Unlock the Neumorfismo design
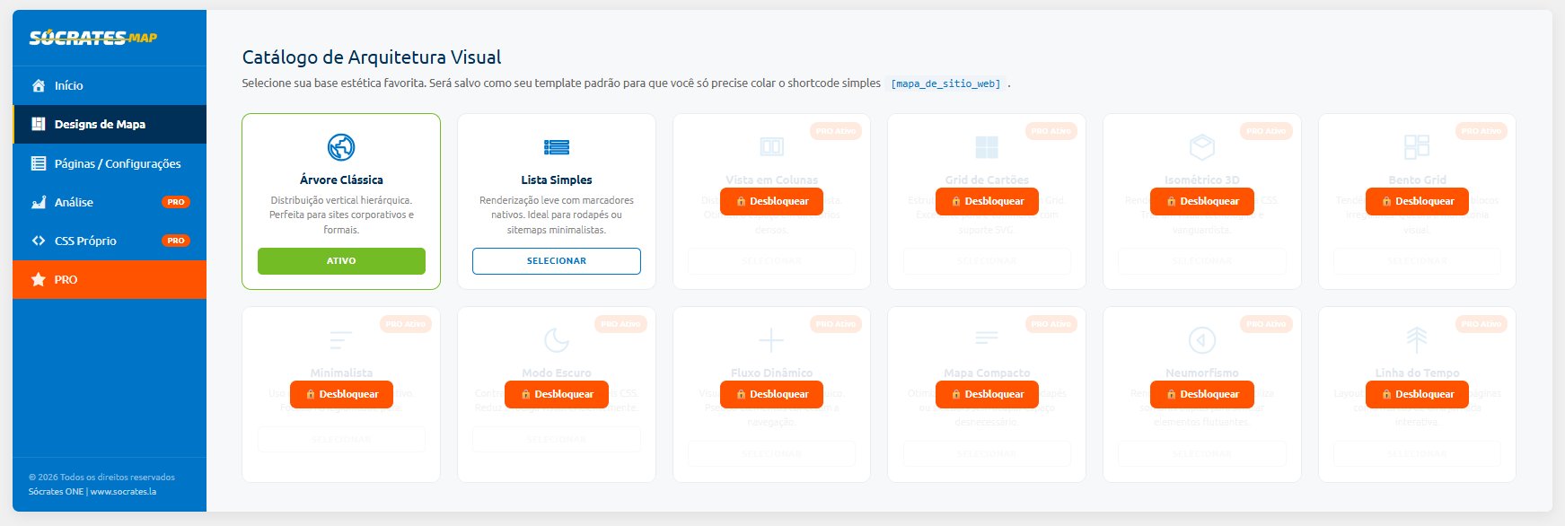 tap(1201, 394)
